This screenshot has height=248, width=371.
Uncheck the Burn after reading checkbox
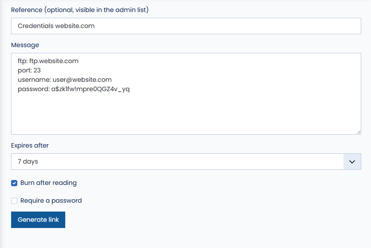[14, 183]
